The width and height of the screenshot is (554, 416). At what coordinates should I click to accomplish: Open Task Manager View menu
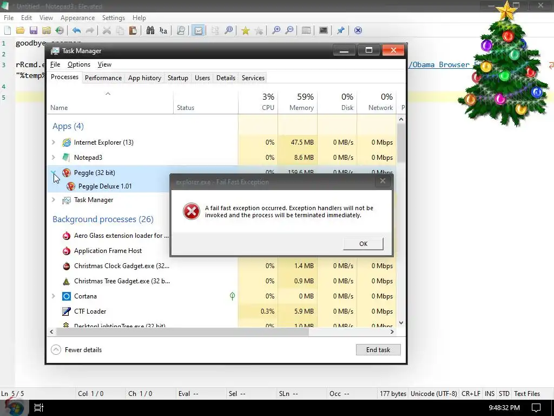click(x=104, y=64)
